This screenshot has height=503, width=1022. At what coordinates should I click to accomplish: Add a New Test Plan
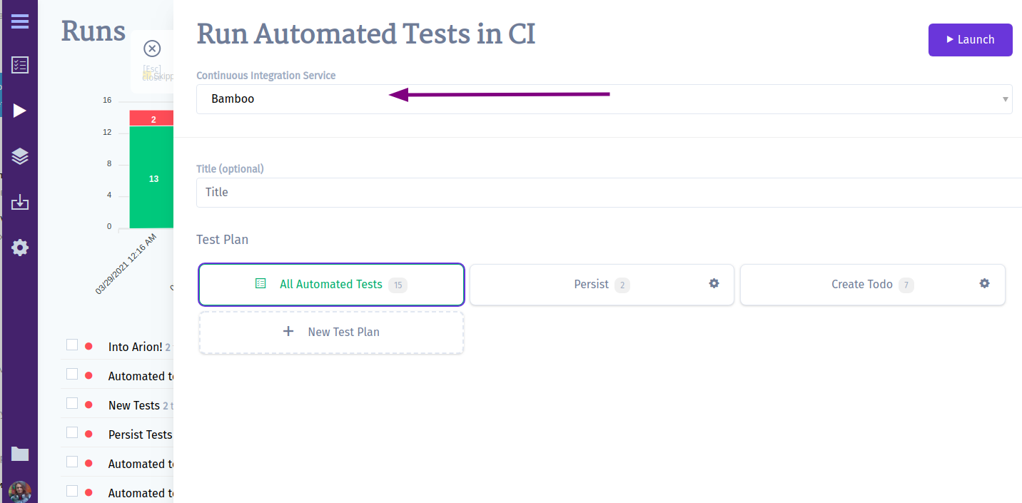point(331,332)
